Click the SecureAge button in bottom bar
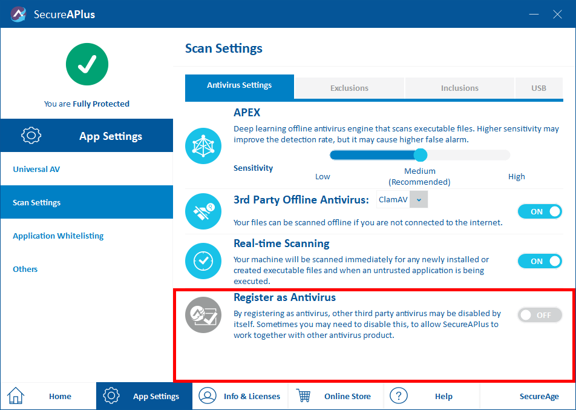The width and height of the screenshot is (576, 410). [x=539, y=396]
